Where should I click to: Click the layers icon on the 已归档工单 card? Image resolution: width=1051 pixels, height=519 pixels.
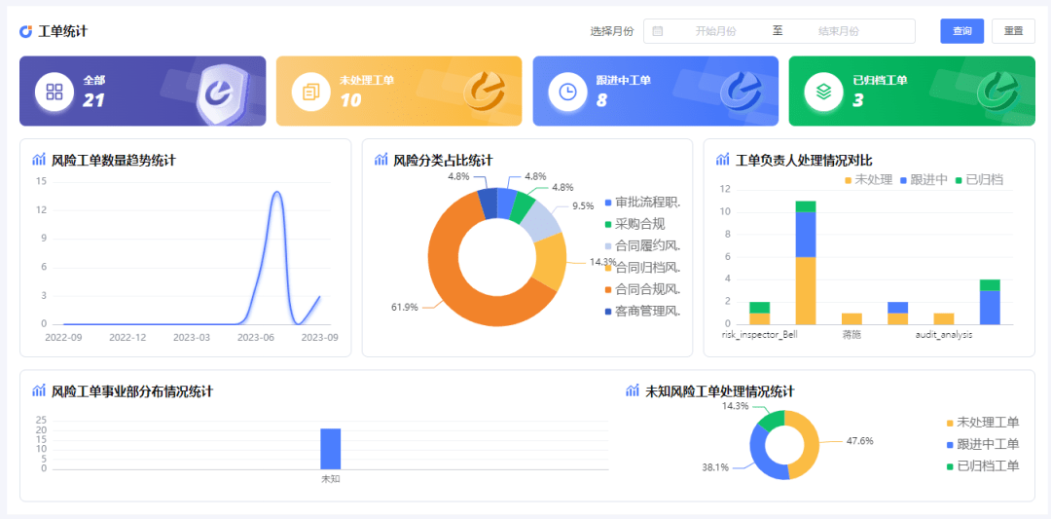(x=824, y=92)
